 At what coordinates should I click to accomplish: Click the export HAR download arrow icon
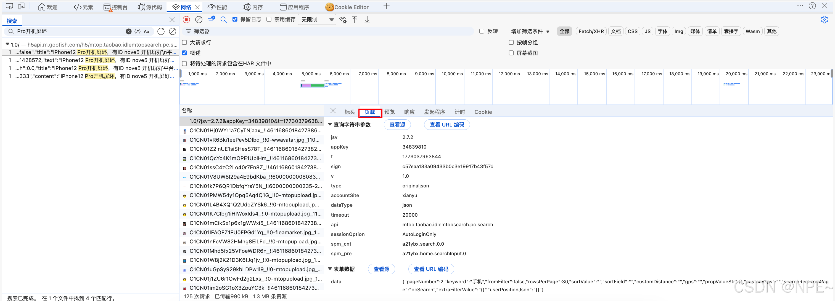[x=367, y=20]
